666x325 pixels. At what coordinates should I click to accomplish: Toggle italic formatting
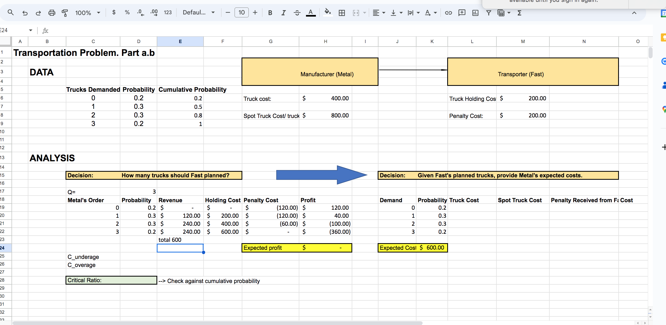[x=283, y=13]
